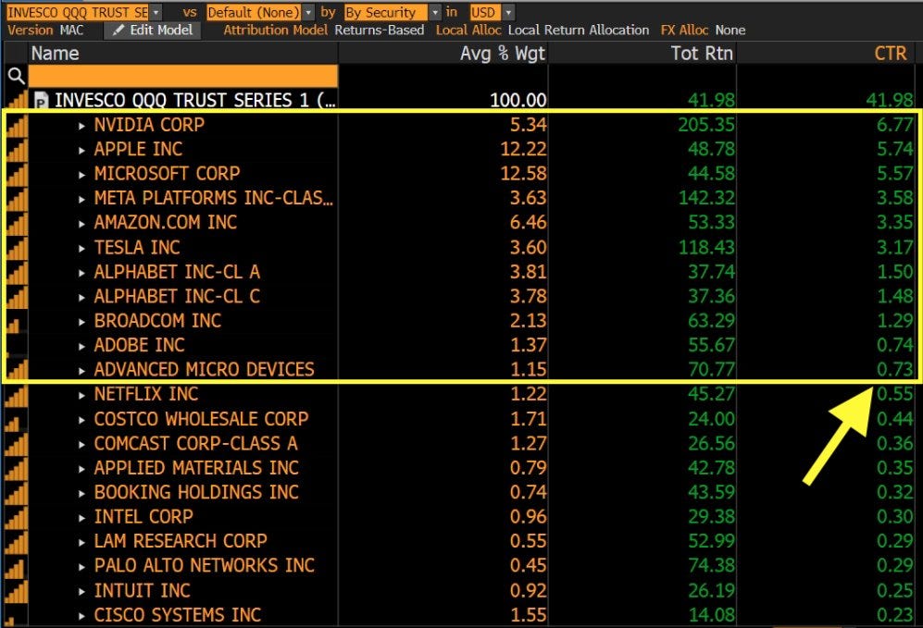Click Tesla's total return value 118.43
Screen dimensions: 923x628
(706, 248)
